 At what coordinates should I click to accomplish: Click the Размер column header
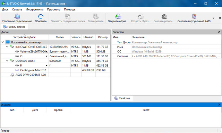click(103, 37)
